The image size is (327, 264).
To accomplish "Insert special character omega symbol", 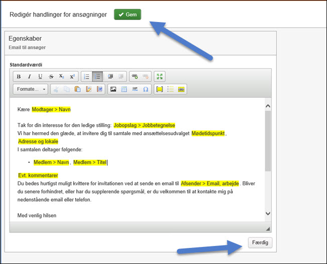I will pyautogui.click(x=145, y=89).
